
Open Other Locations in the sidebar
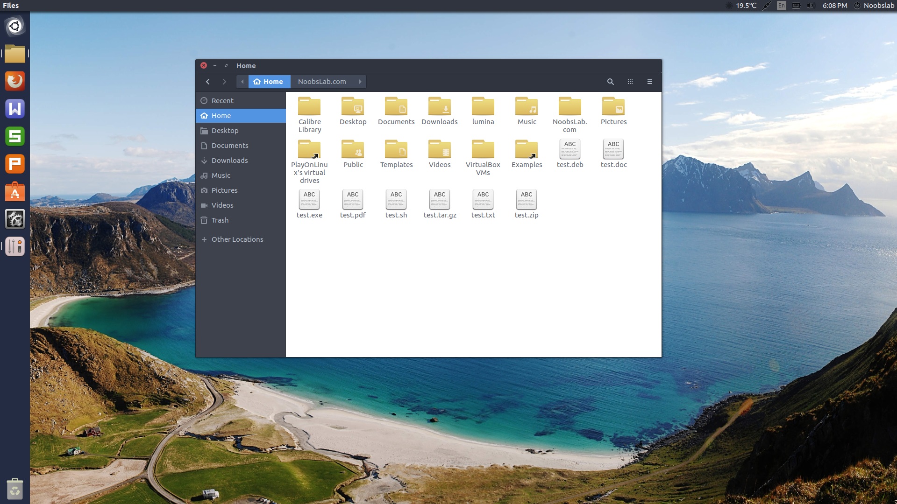tap(237, 239)
